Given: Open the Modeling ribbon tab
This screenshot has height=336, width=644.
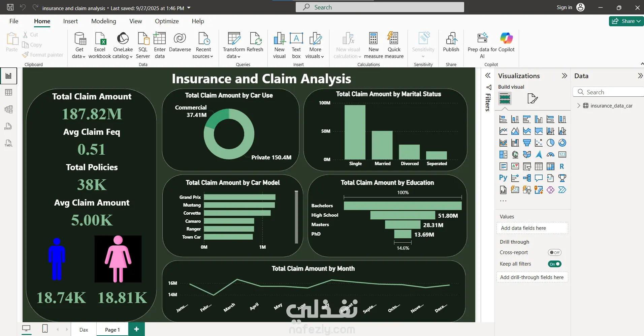Looking at the screenshot, I should [104, 21].
